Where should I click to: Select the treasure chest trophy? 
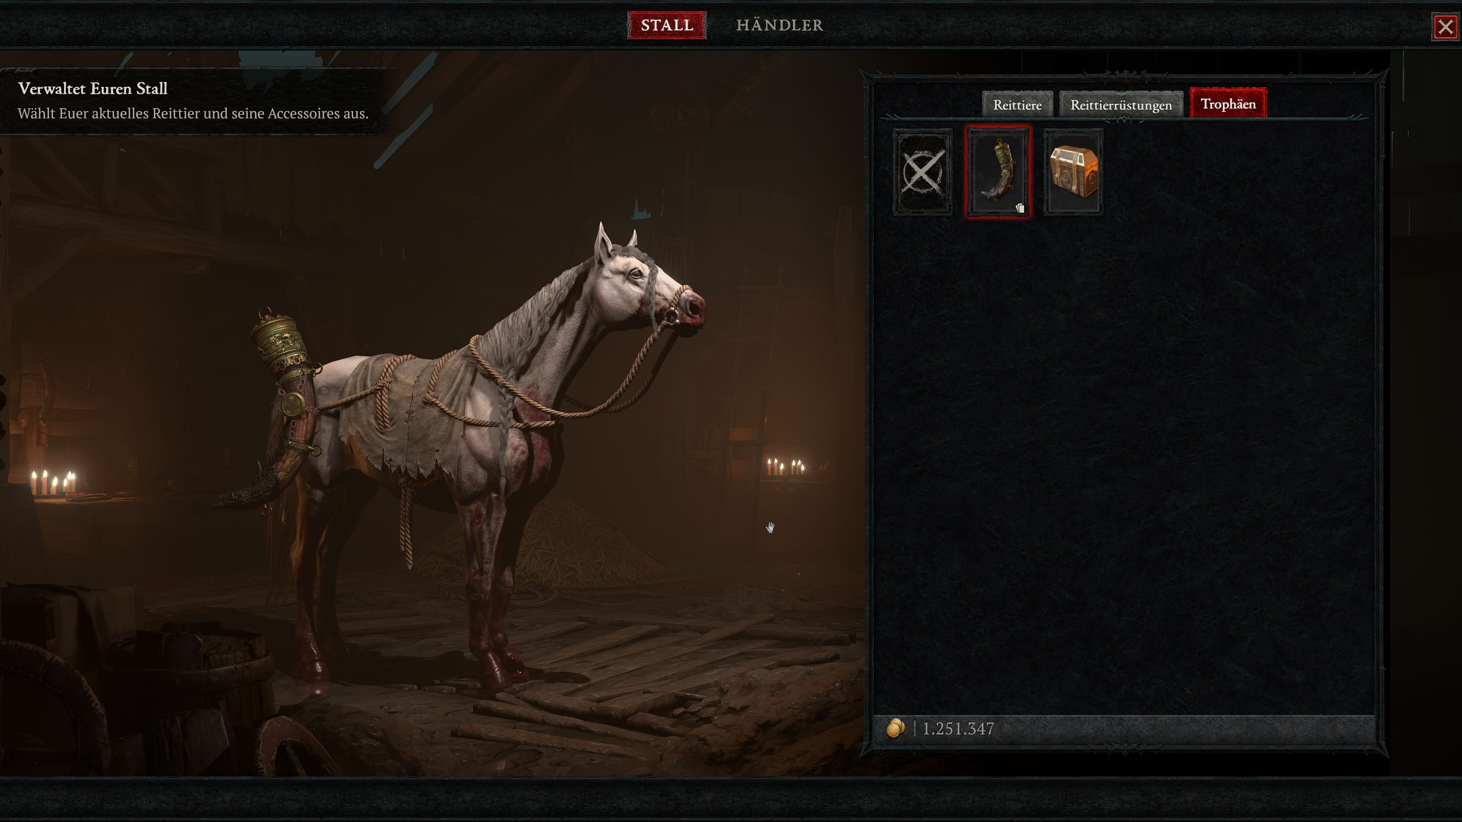1073,171
